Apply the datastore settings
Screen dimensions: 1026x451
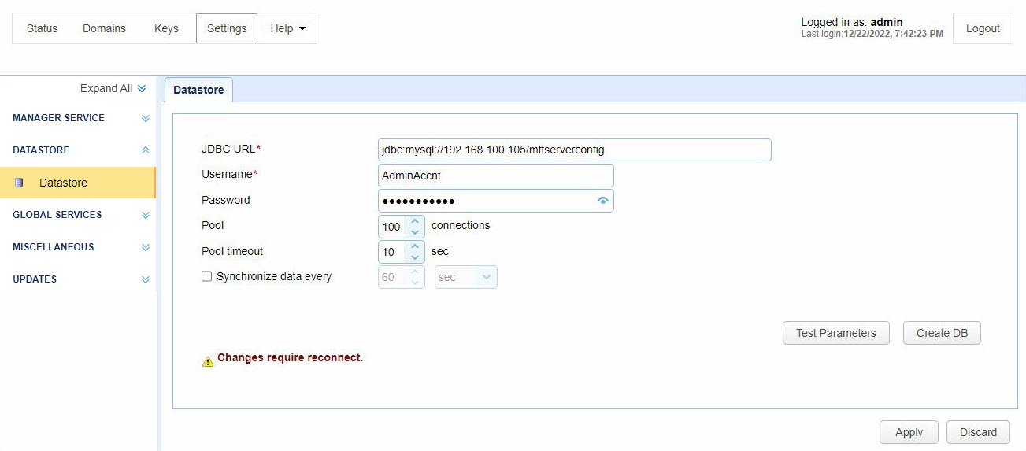coord(909,432)
